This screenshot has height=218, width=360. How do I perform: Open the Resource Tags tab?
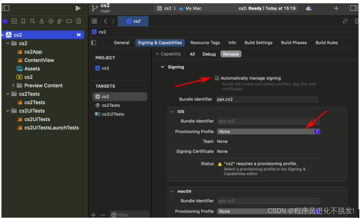(x=205, y=43)
